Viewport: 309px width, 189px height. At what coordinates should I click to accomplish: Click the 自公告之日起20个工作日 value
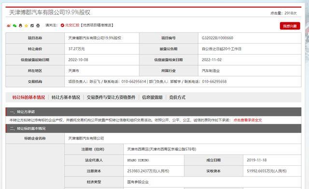[x=222, y=49]
